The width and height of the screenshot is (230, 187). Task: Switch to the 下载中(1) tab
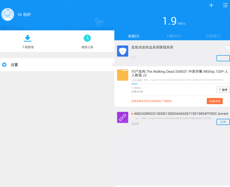coord(173,36)
